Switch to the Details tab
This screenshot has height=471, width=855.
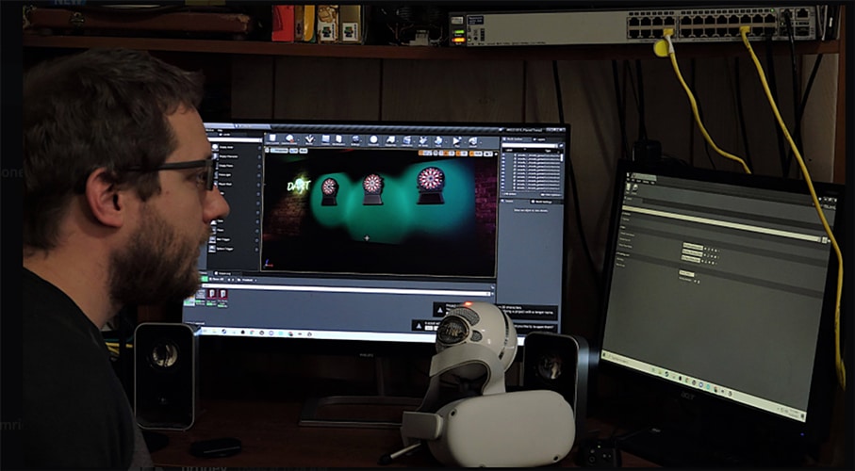509,202
